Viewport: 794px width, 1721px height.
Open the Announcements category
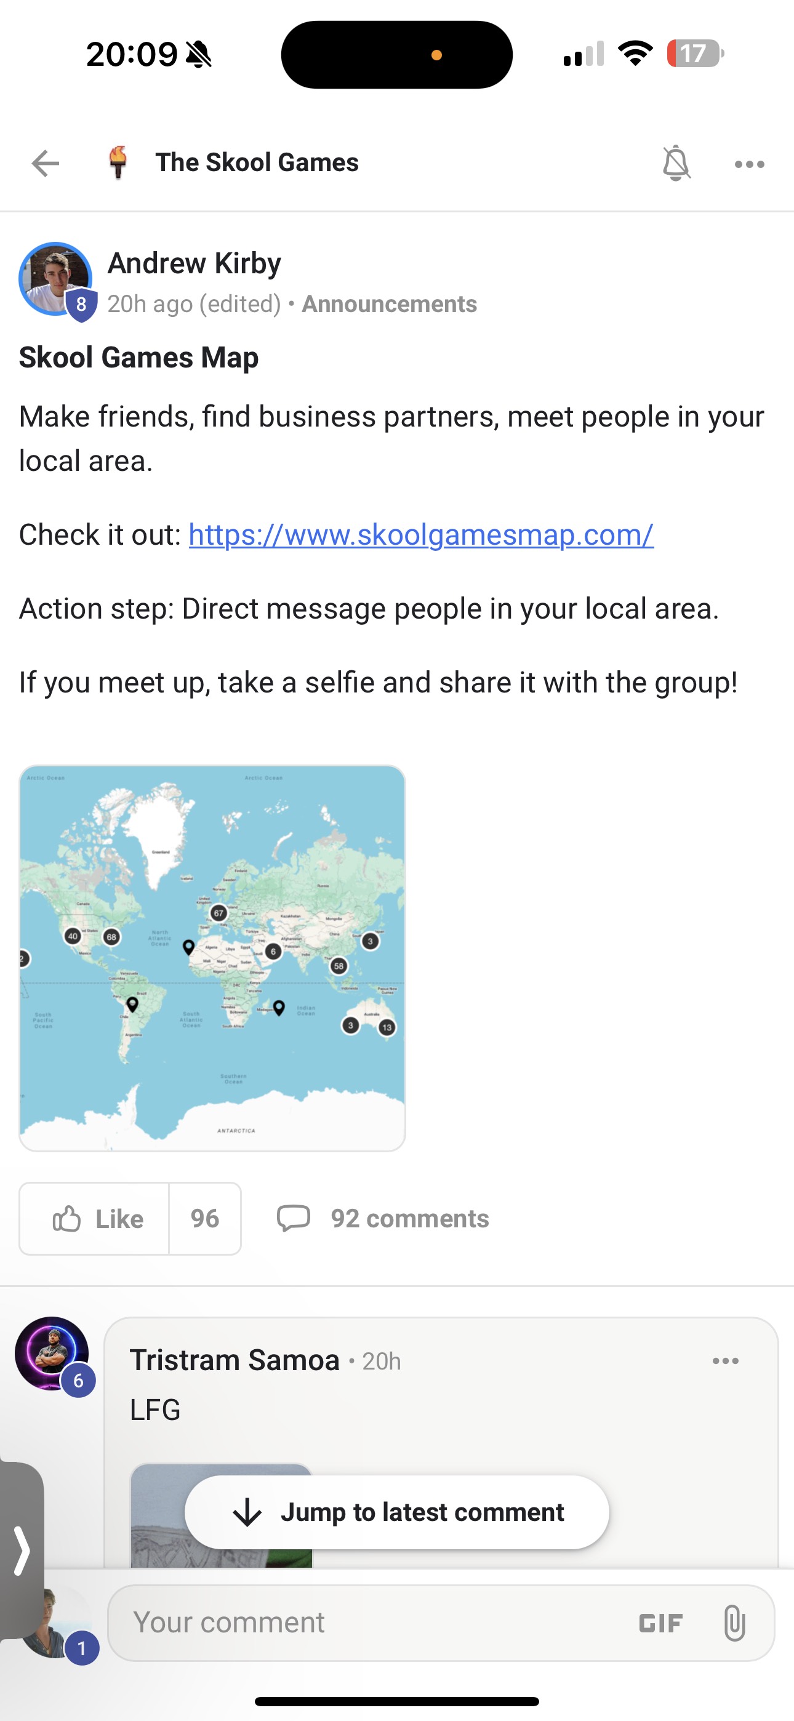(389, 304)
